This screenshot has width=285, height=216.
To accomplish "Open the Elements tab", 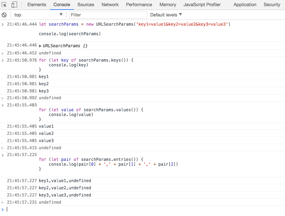I will point(37,4).
